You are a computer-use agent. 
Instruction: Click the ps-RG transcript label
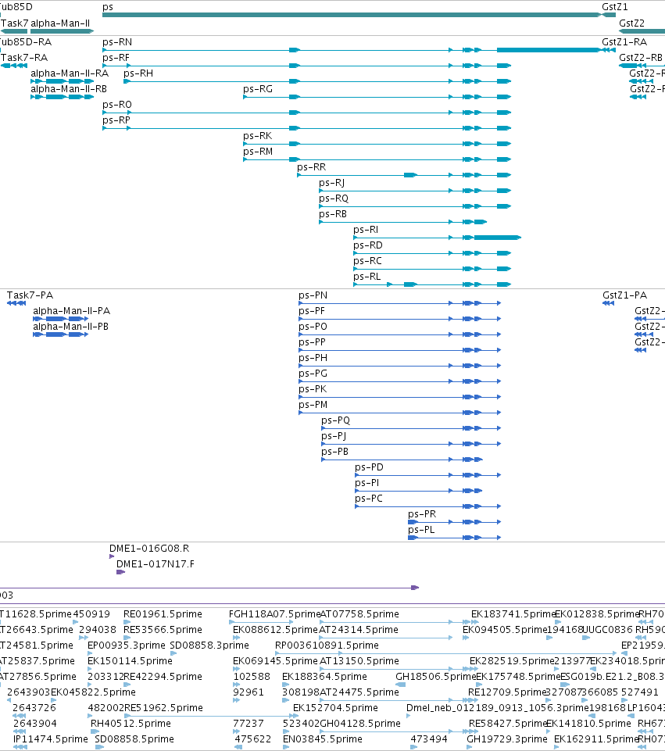coord(258,89)
